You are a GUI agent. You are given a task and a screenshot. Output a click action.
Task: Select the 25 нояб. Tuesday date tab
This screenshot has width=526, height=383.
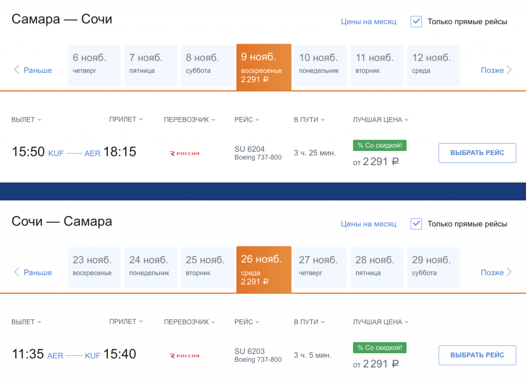pyautogui.click(x=205, y=267)
